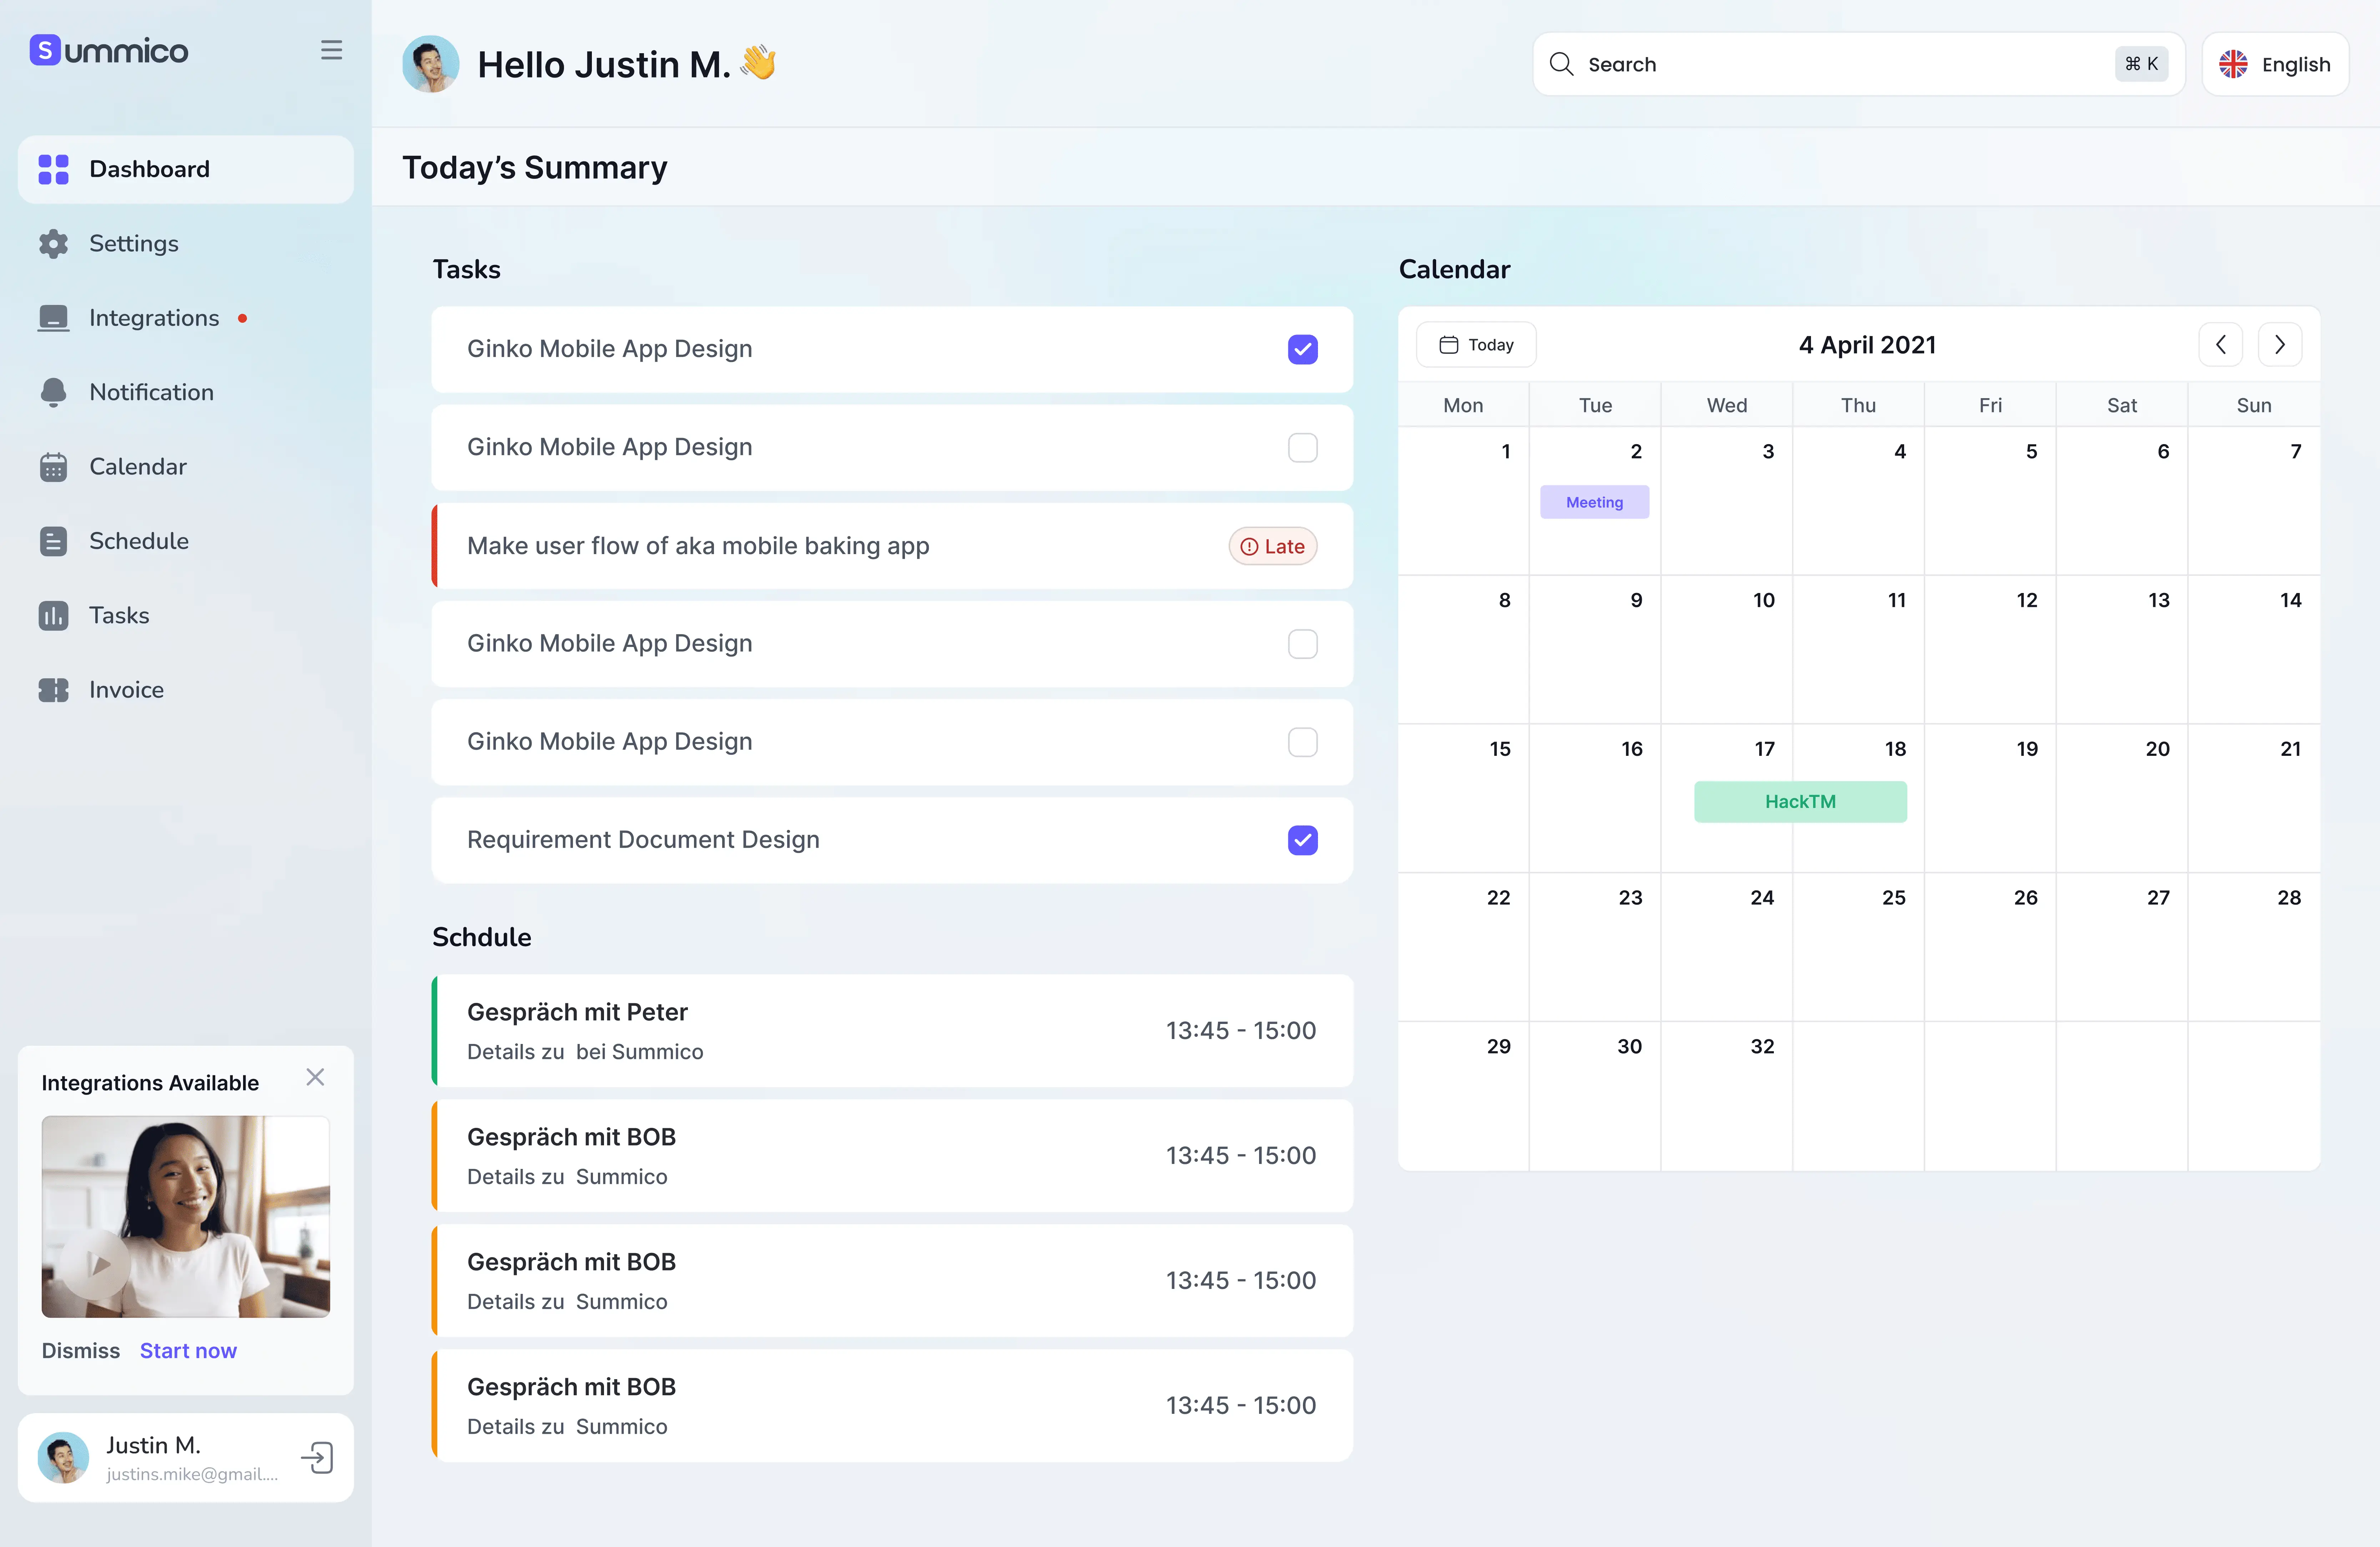
Task: Click the Today calendar button
Action: tap(1476, 345)
